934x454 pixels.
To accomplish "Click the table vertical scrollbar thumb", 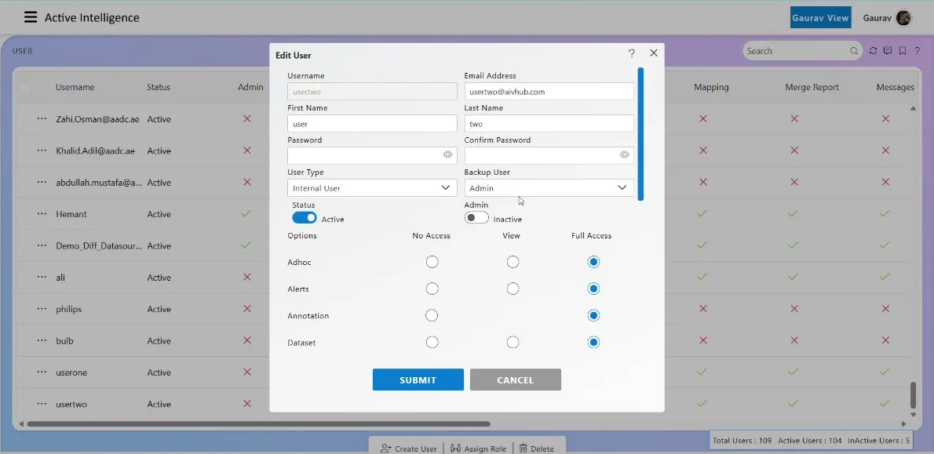I will point(913,395).
